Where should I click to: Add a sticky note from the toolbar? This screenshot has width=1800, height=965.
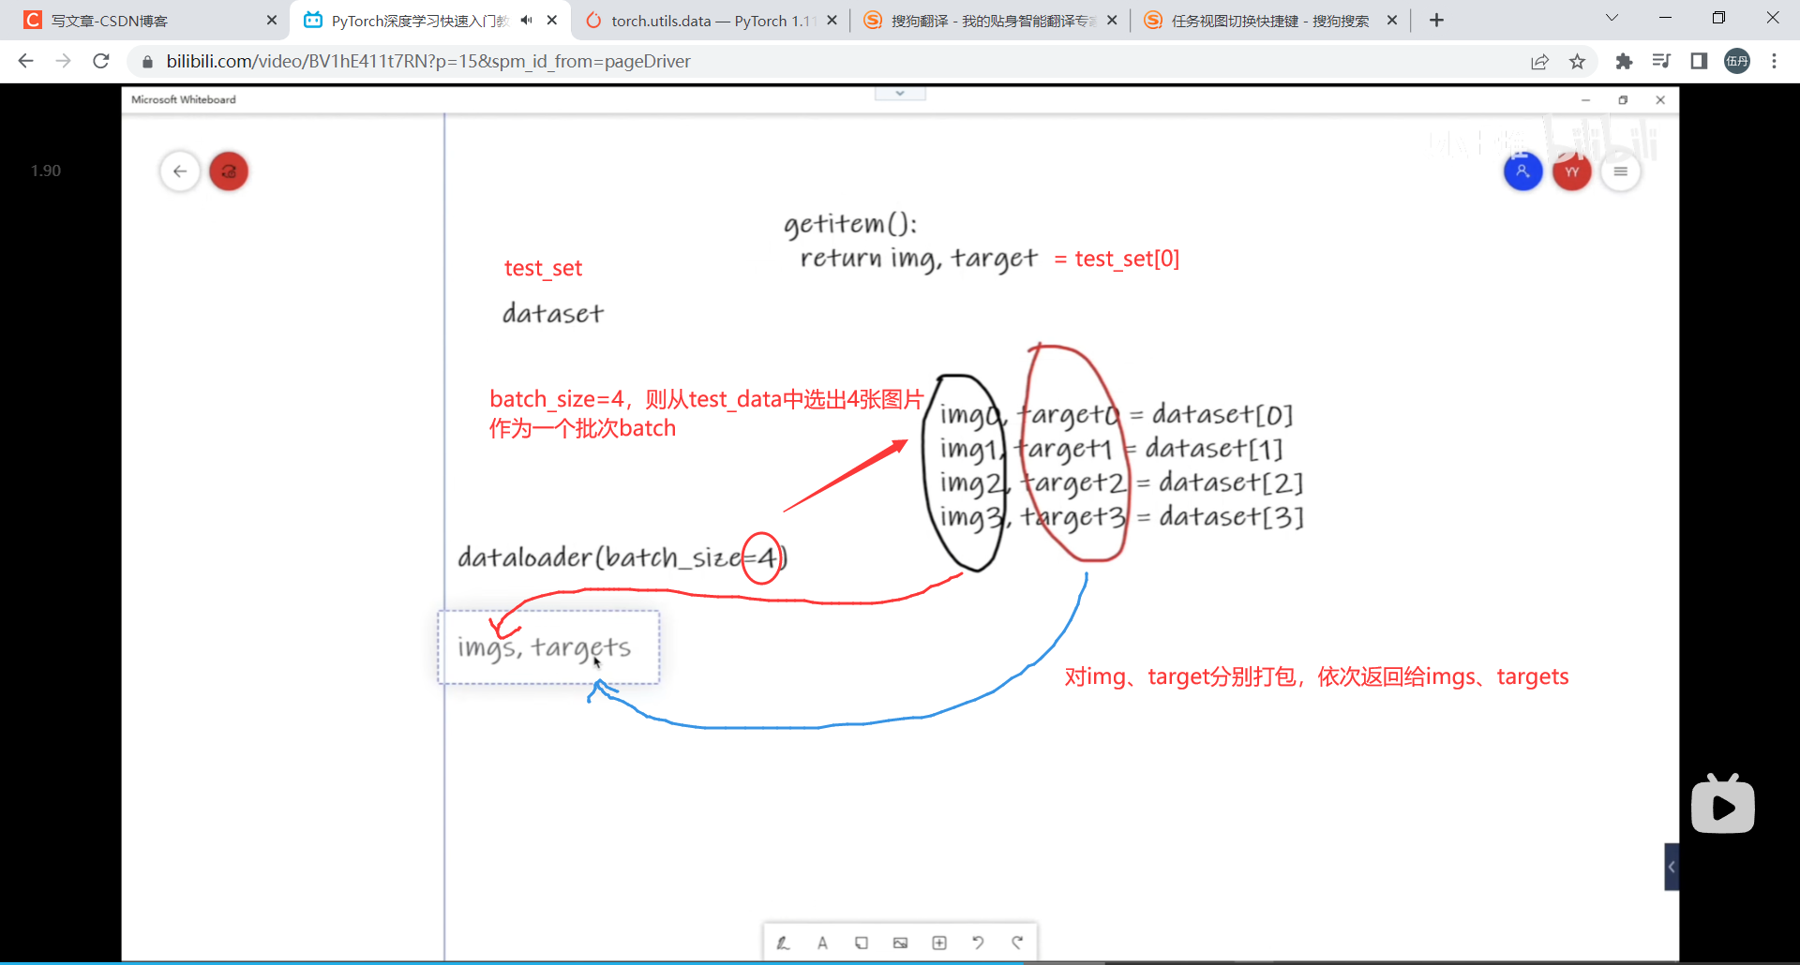point(861,943)
